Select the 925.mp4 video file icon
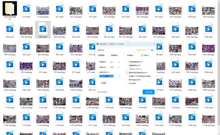This screenshot has width=220, height=135. pyautogui.click(x=59, y=46)
